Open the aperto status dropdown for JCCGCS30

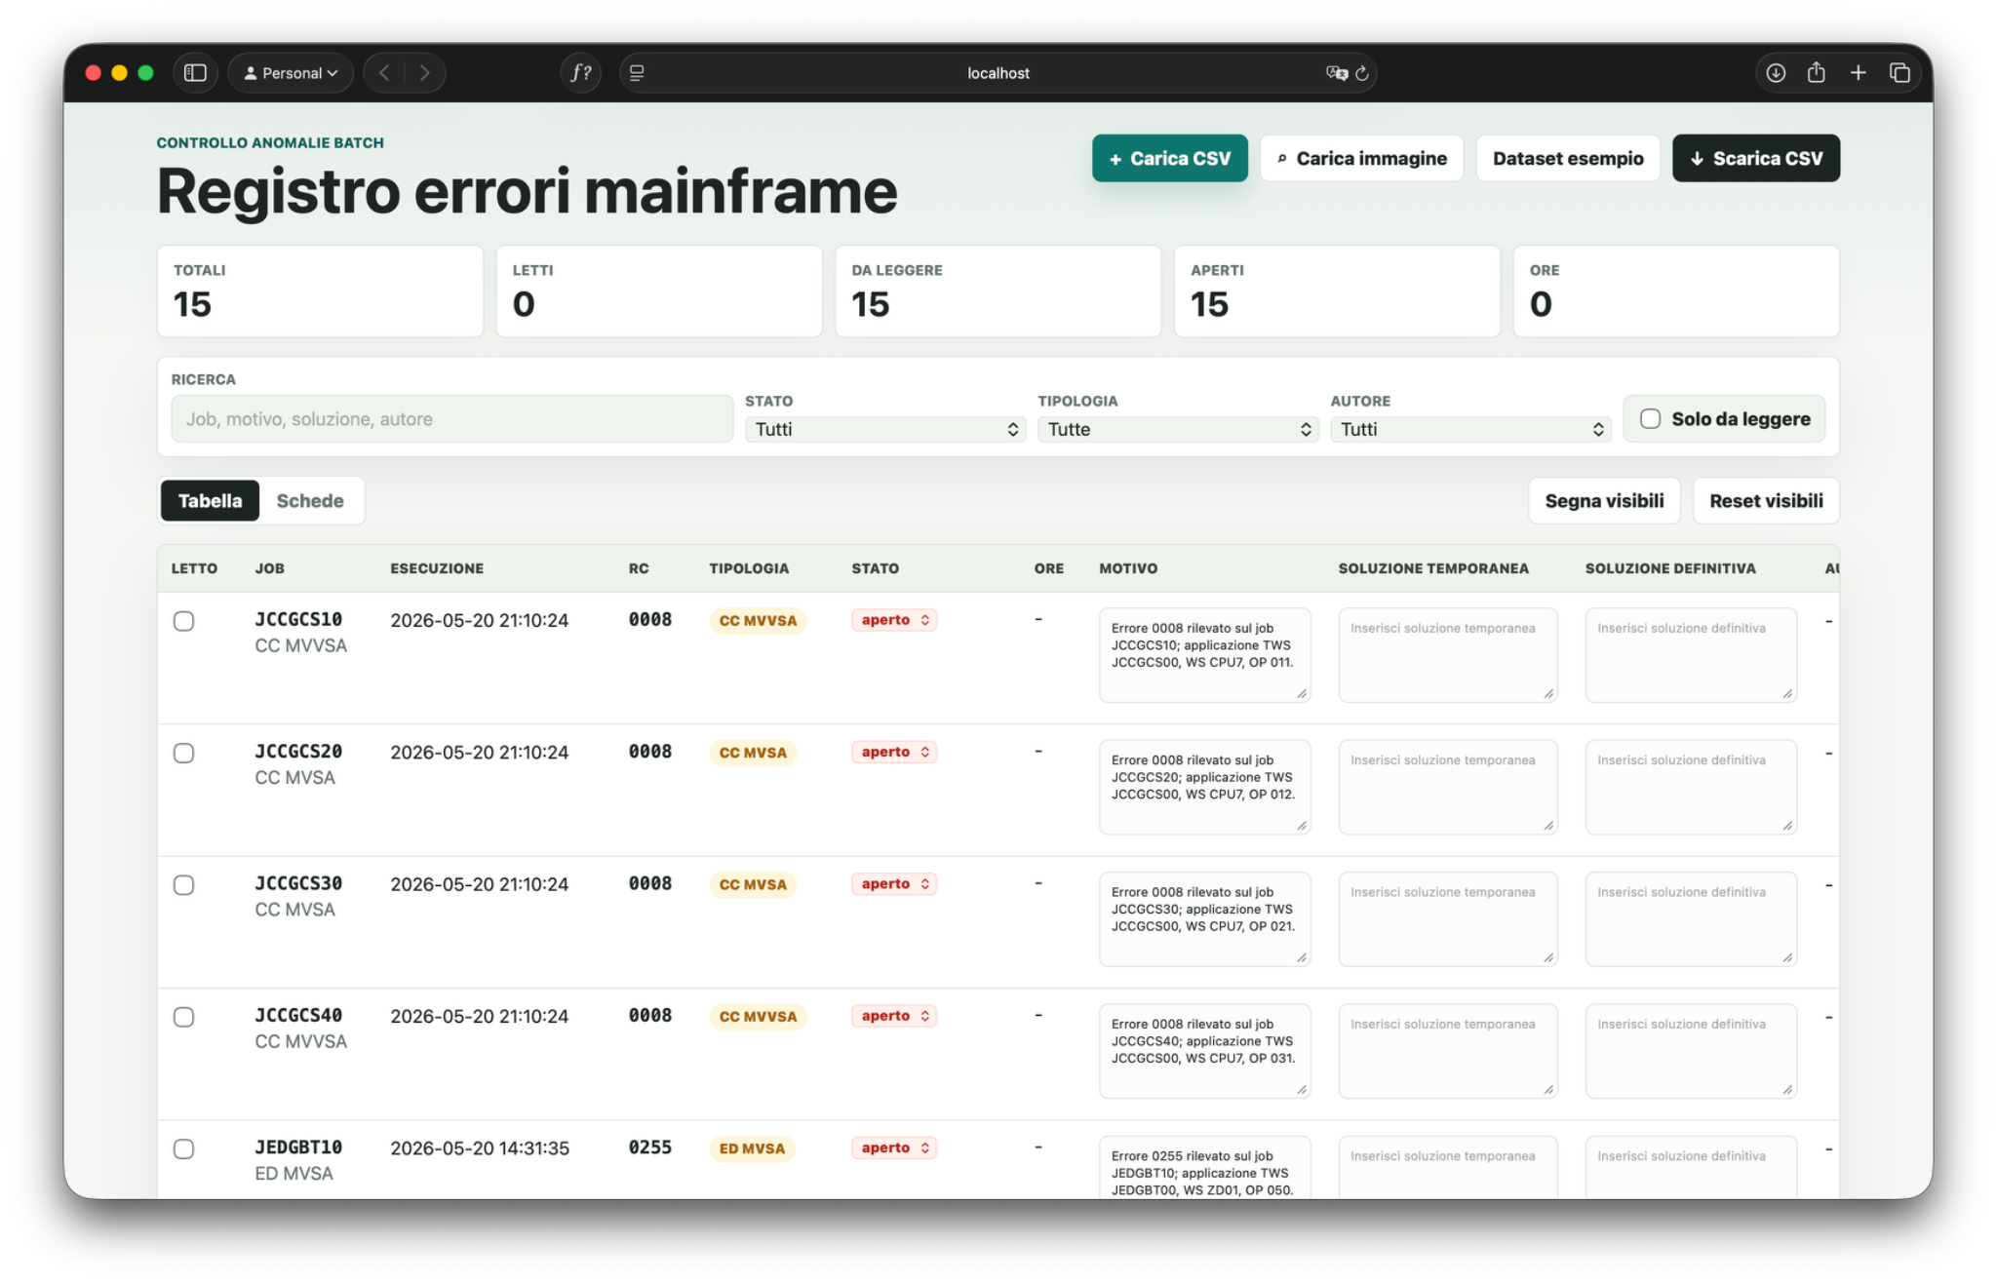click(x=894, y=883)
